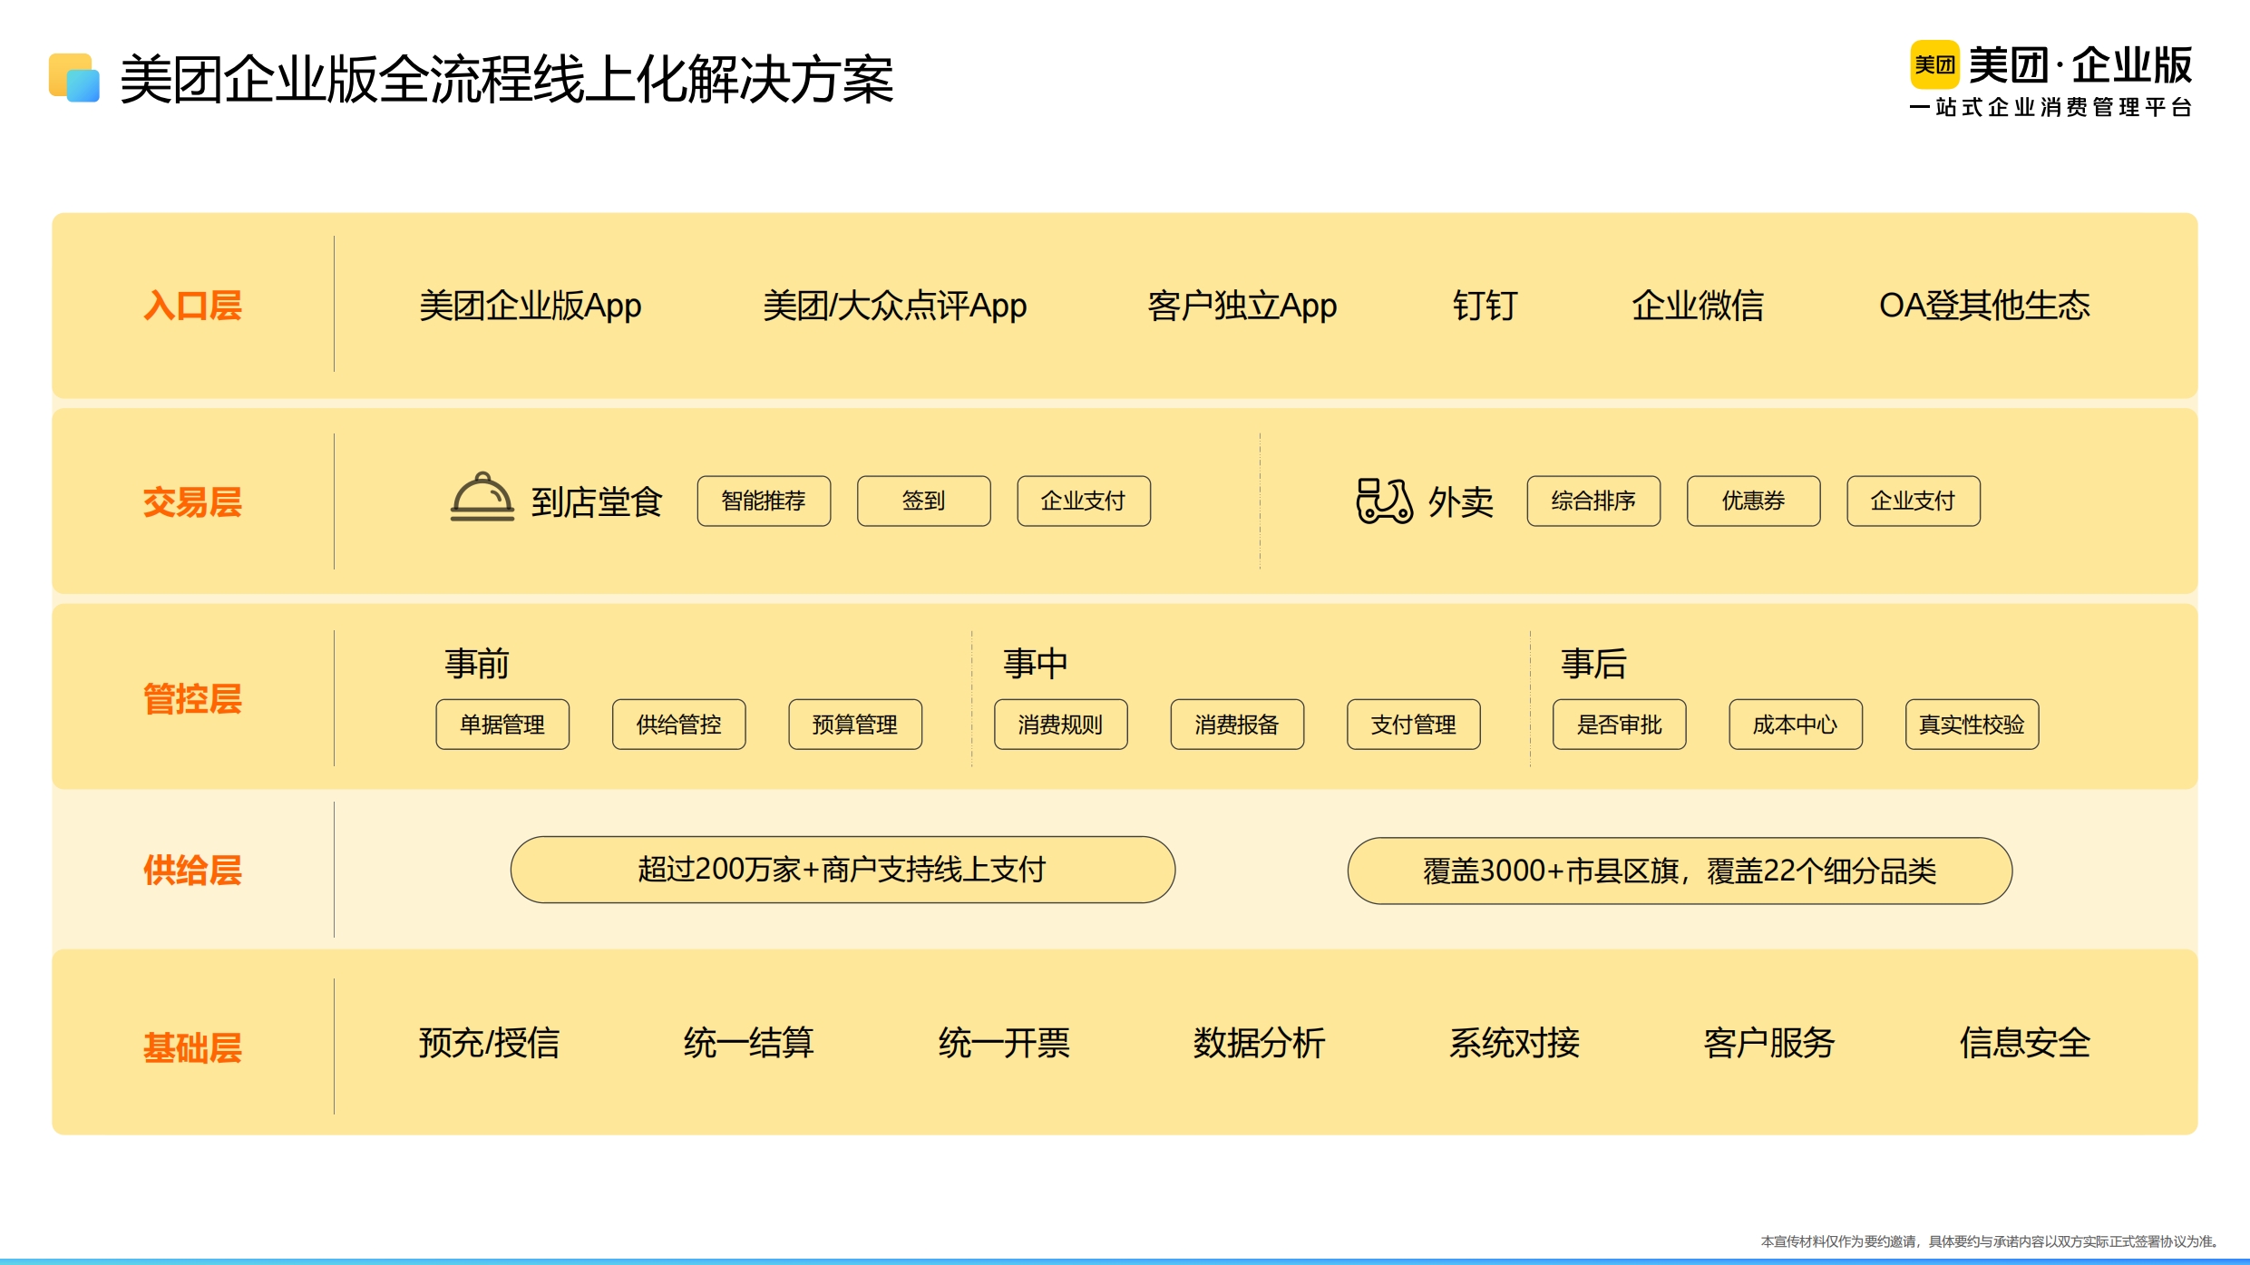This screenshot has width=2250, height=1265.
Task: Click 美团企业版App text
Action: click(531, 306)
